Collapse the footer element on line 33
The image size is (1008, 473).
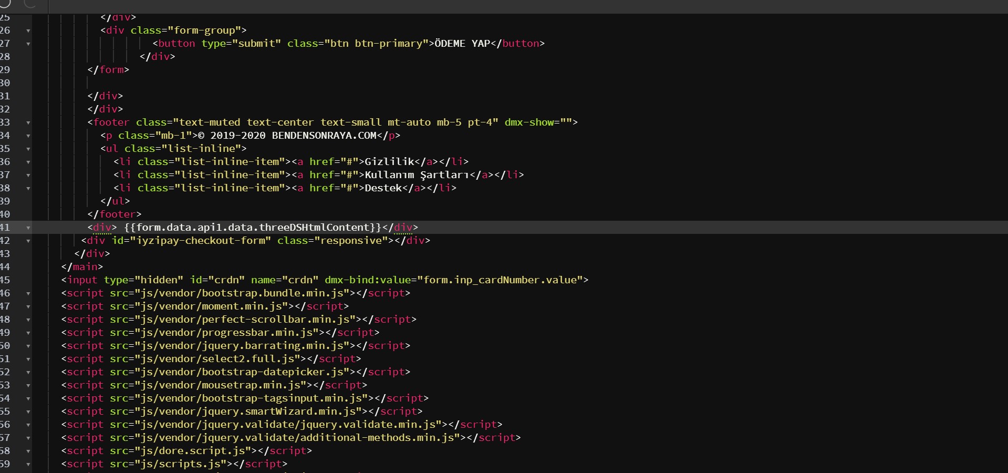(x=28, y=122)
